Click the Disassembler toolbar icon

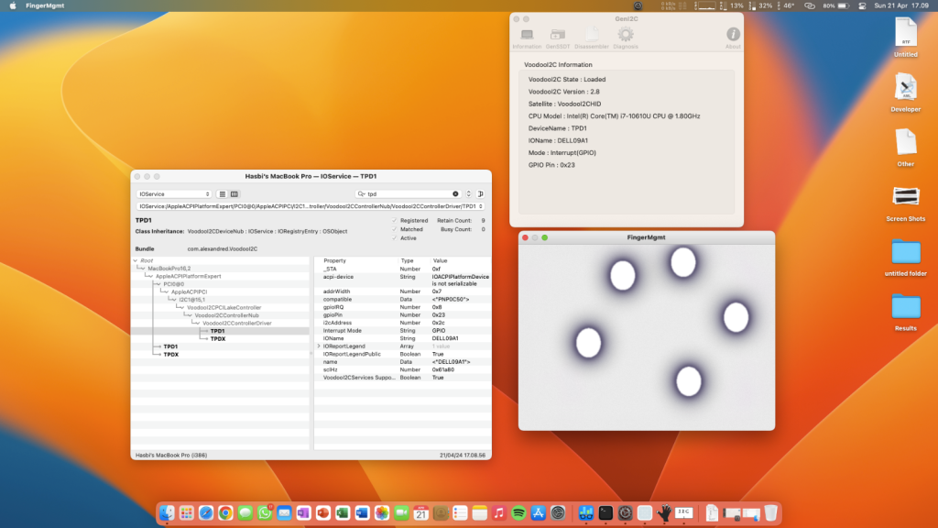coord(592,36)
